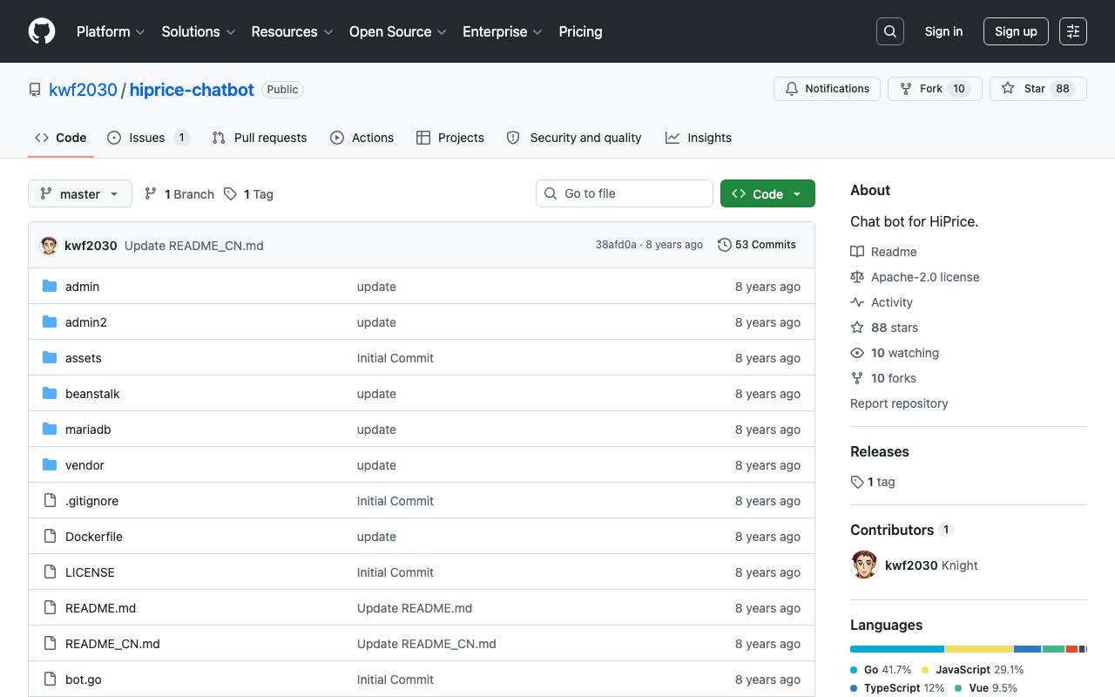Click the commit history clock icon
This screenshot has width=1115, height=697.
pos(724,245)
